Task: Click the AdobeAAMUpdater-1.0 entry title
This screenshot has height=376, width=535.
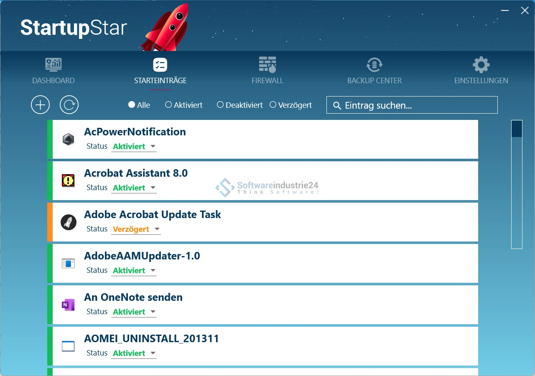Action: point(142,256)
